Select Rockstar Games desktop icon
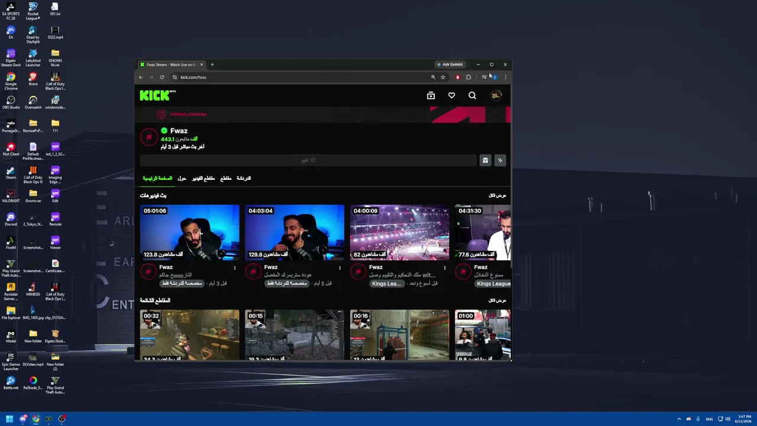The width and height of the screenshot is (757, 426). [x=11, y=291]
